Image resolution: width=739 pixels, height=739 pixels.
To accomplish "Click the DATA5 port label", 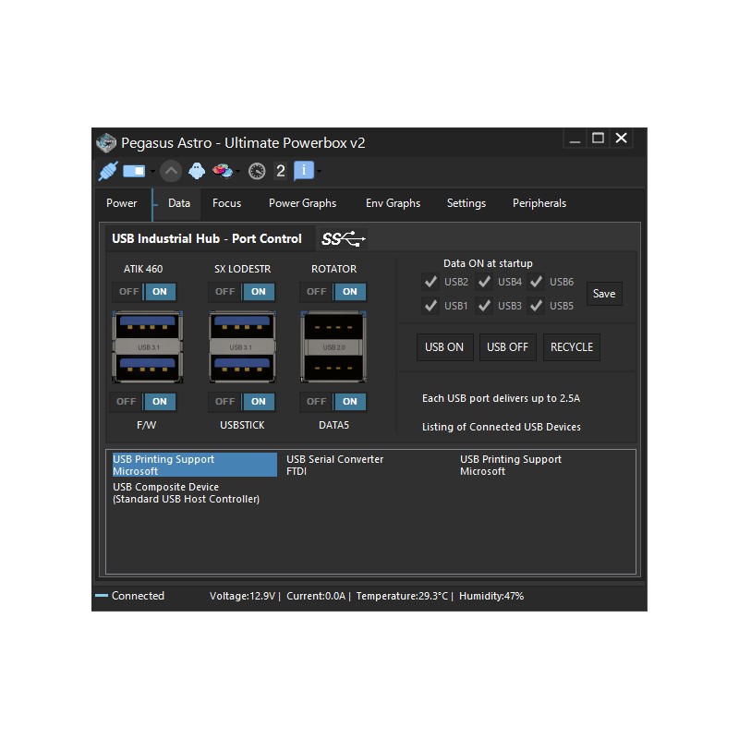I will (333, 425).
